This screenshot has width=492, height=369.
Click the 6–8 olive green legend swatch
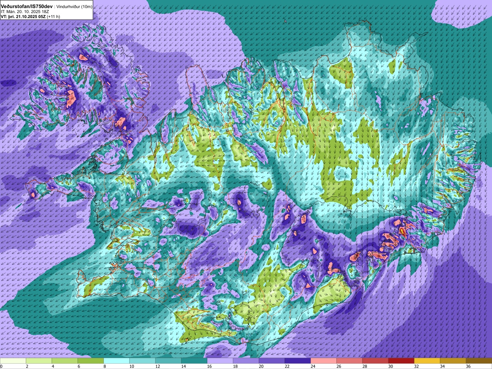91,361
